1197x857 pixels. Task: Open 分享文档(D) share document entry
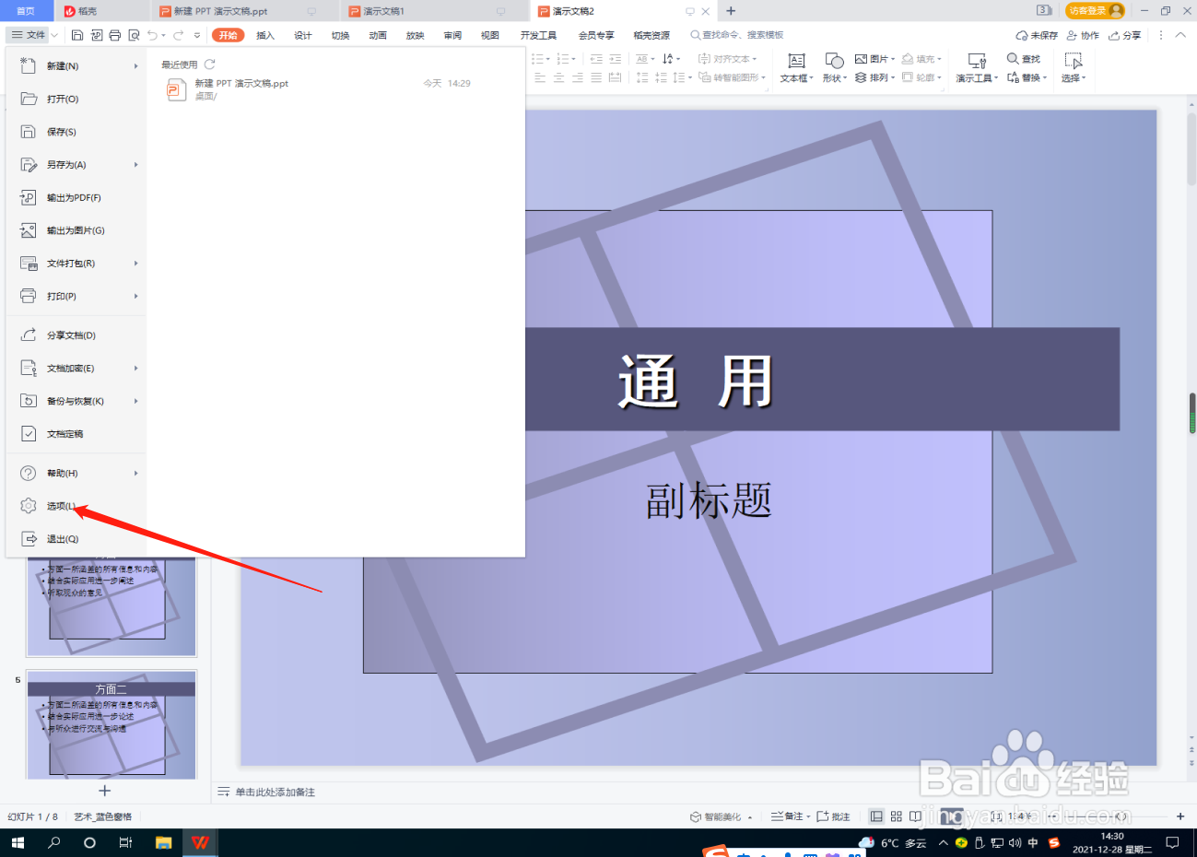(x=76, y=335)
